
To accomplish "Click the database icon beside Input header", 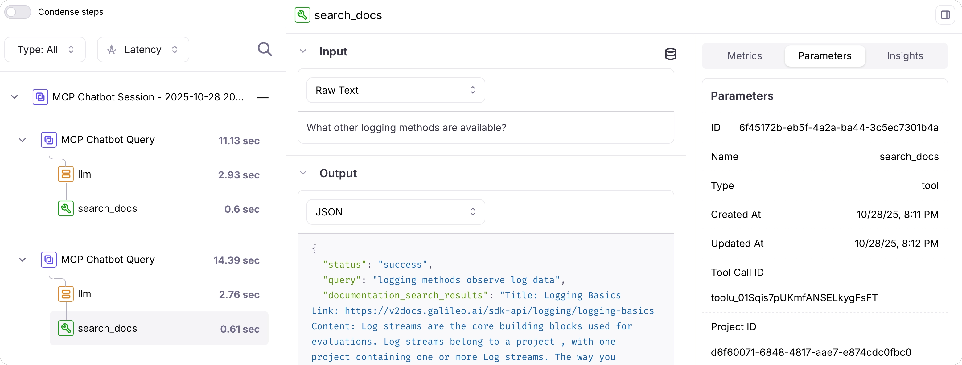I will click(670, 54).
